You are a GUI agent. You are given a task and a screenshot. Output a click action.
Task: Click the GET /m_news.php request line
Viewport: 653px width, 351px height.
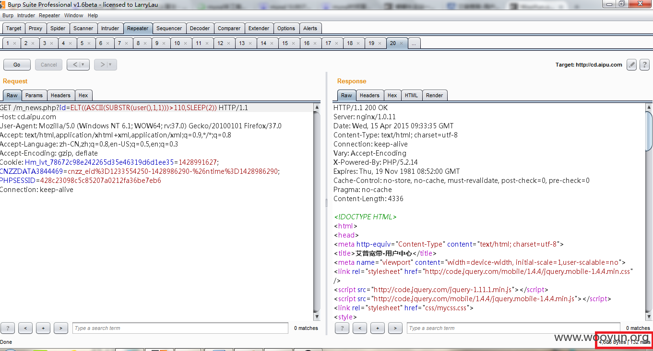(x=124, y=108)
